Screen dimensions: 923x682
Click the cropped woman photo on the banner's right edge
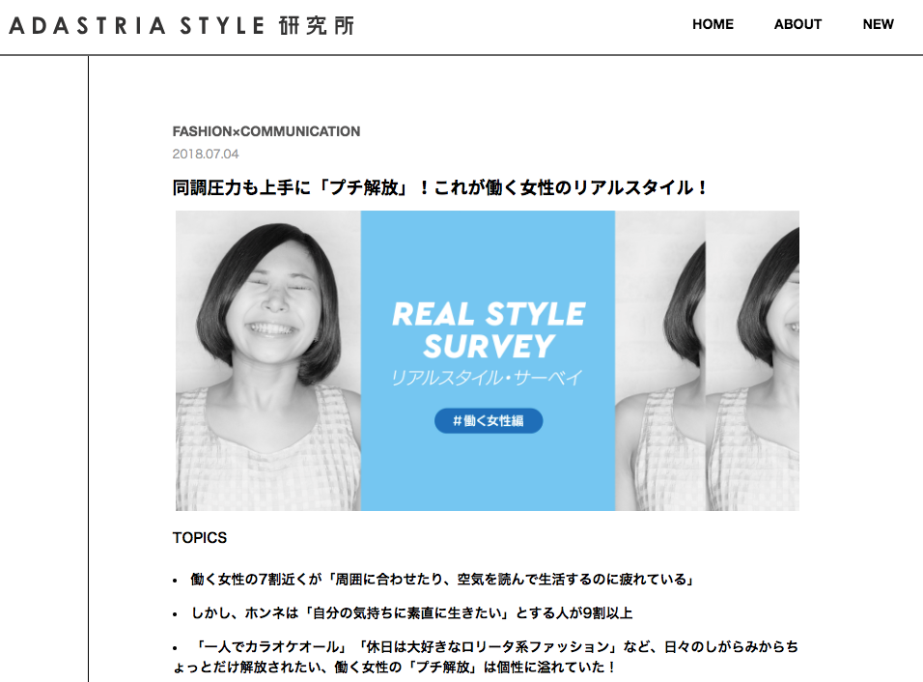752,360
